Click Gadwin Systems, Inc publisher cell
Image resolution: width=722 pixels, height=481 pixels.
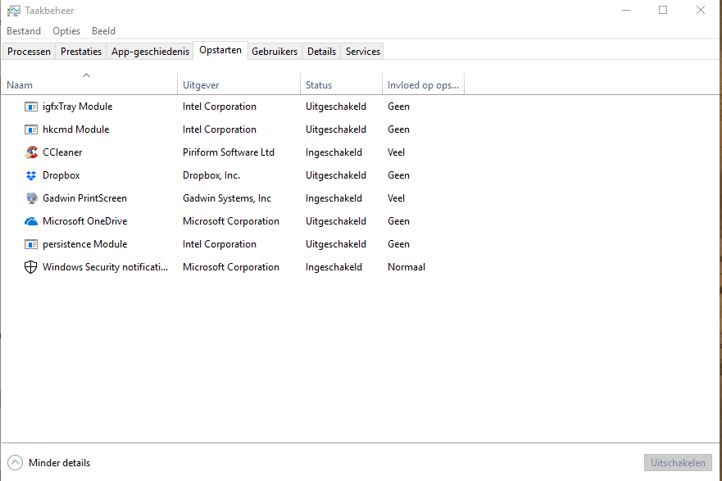tap(227, 198)
